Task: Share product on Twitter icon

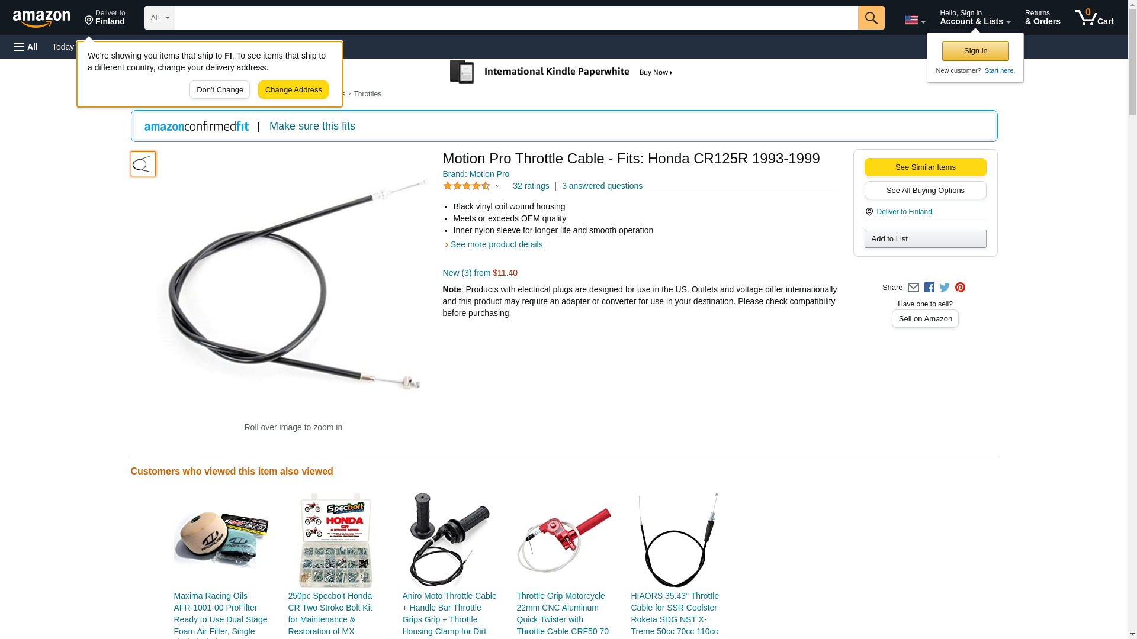Action: click(945, 288)
